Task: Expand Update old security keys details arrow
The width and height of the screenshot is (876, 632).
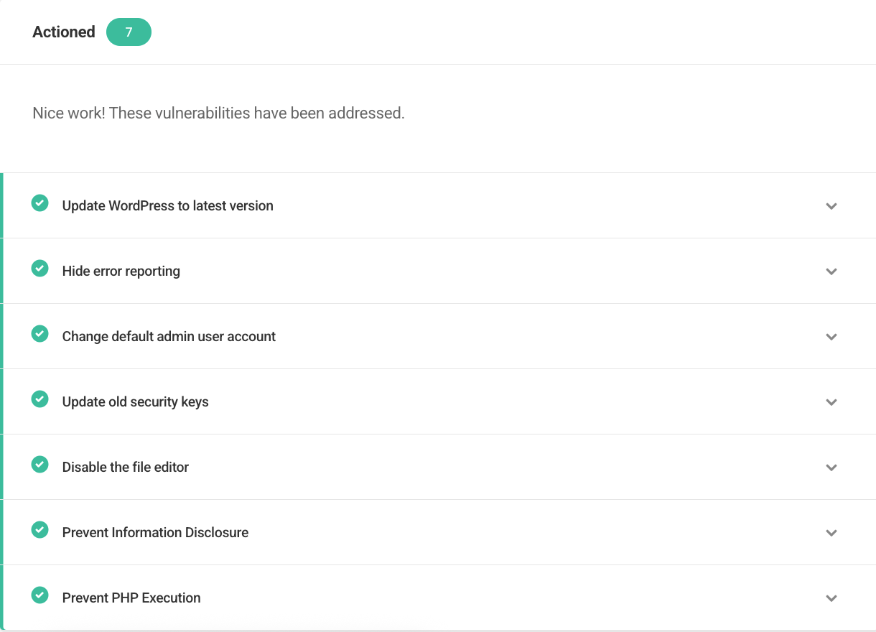Action: tap(831, 402)
